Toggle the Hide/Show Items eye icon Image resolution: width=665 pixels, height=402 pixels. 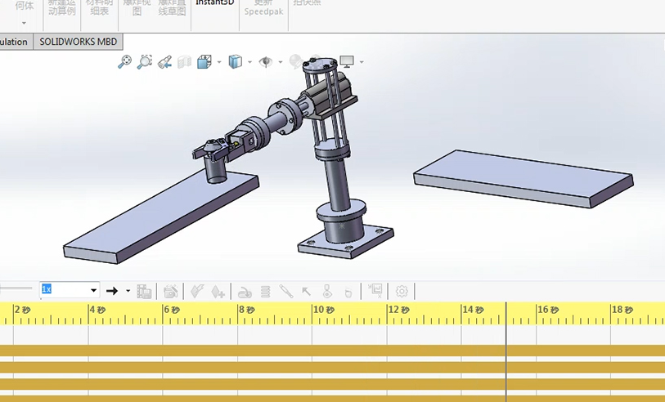point(266,62)
